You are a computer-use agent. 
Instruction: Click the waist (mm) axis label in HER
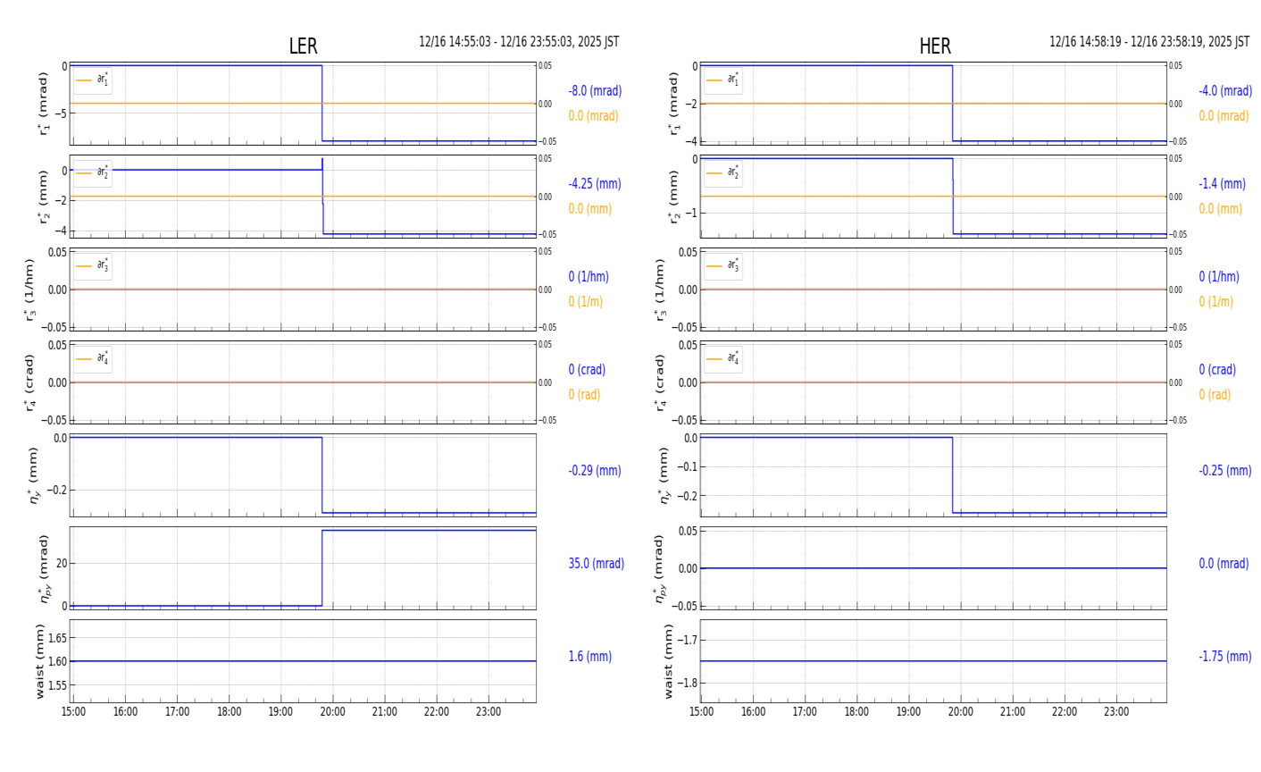(x=669, y=661)
